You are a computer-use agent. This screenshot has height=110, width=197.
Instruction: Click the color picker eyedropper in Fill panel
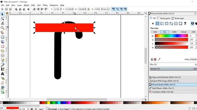pyautogui.click(x=159, y=60)
